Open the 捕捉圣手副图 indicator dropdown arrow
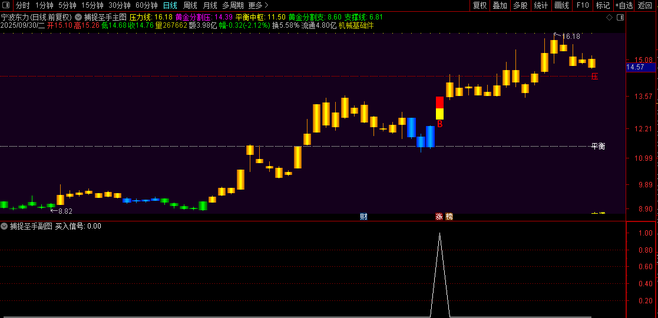658x318 pixels. [x=4, y=226]
